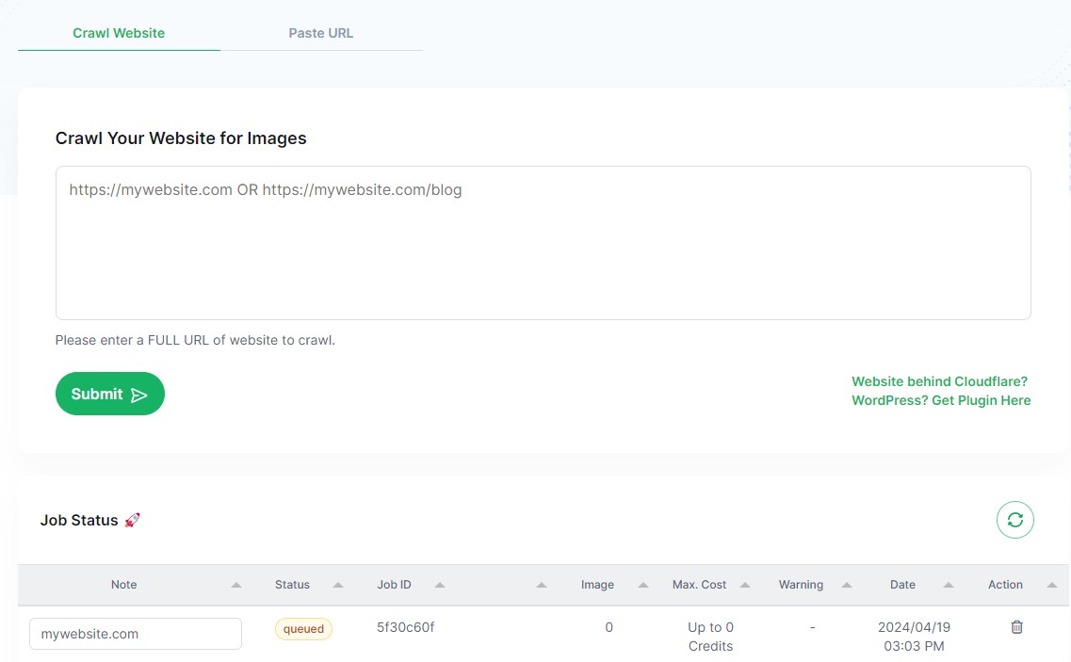1071x662 pixels.
Task: Click the queued status badge
Action: tap(303, 628)
